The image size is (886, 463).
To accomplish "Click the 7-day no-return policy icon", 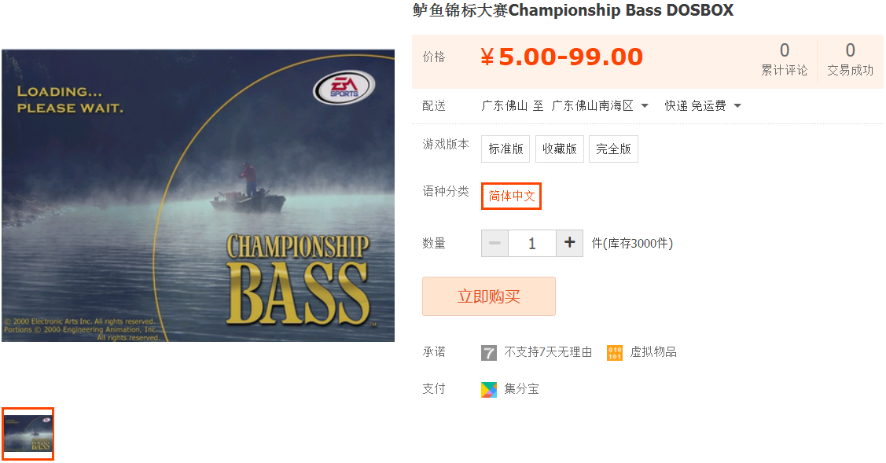I will click(x=489, y=353).
